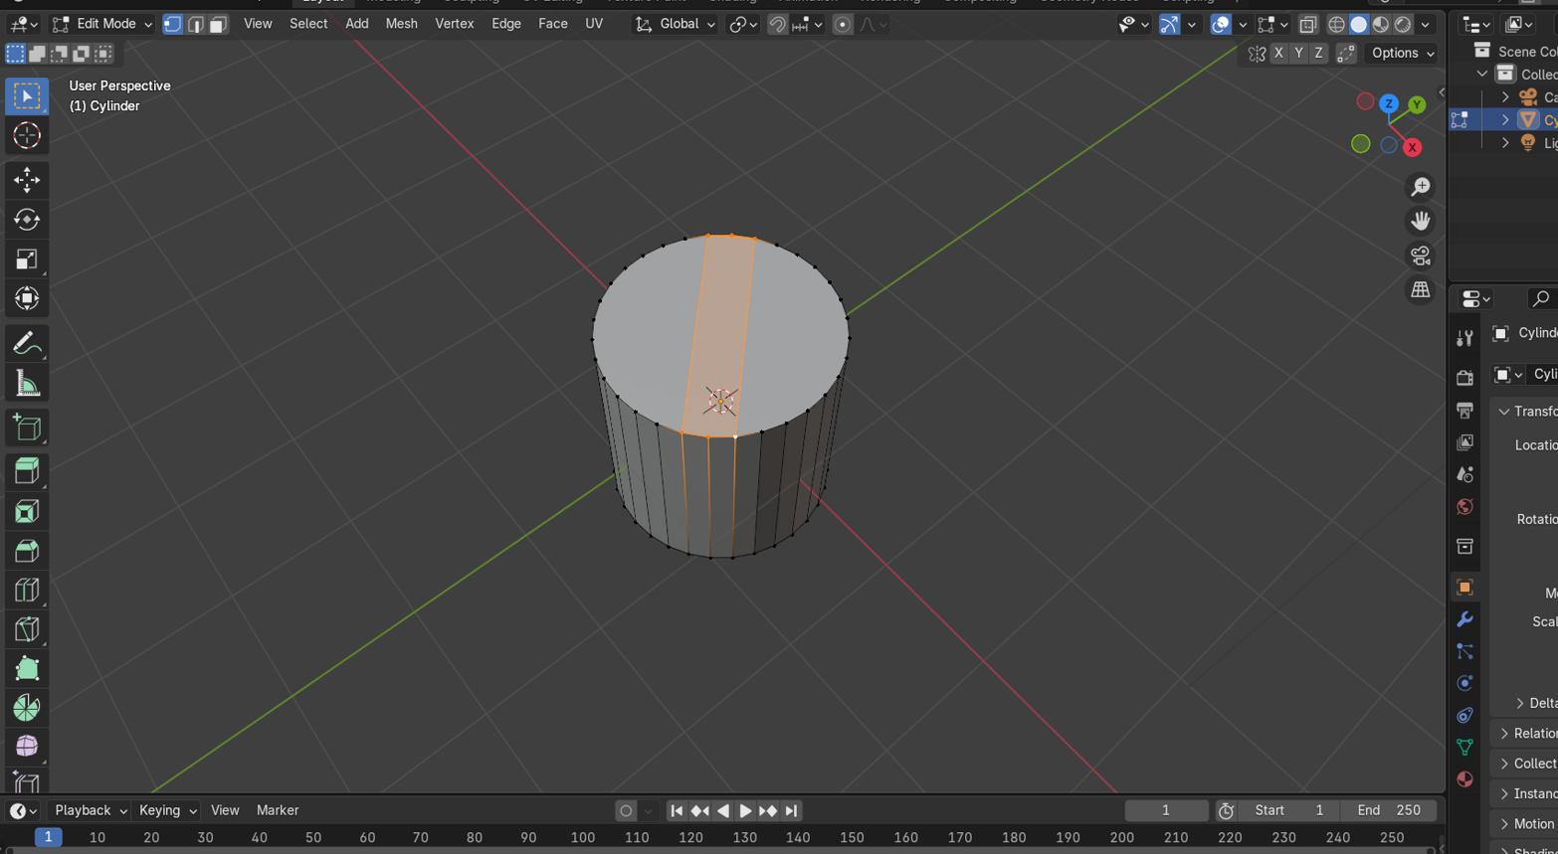Switch to material preview shading
Viewport: 1558px width, 854px height.
pyautogui.click(x=1381, y=24)
